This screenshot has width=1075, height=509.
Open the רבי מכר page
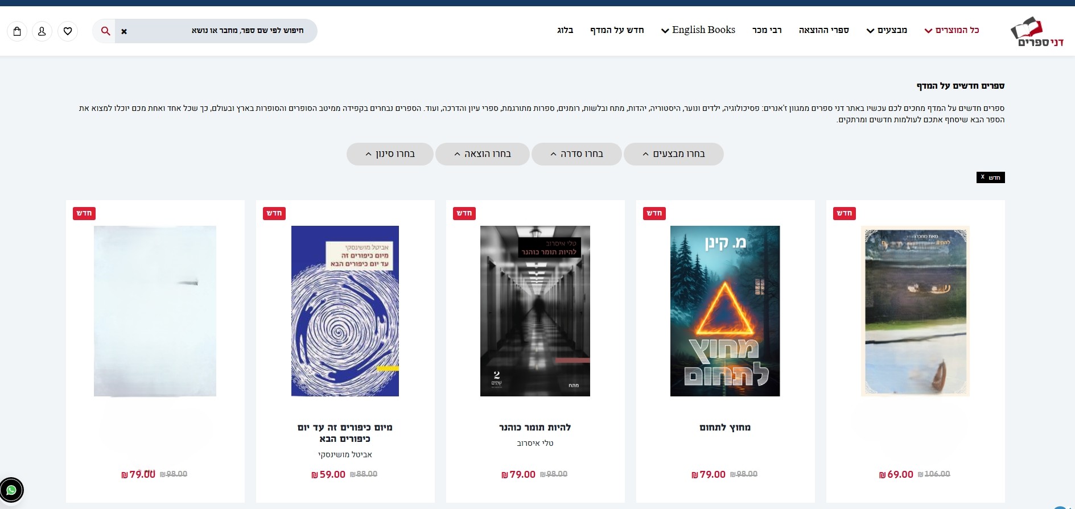coord(767,30)
